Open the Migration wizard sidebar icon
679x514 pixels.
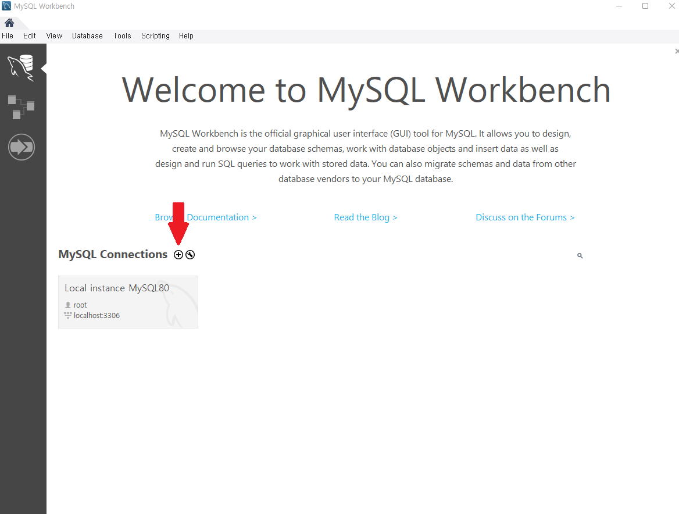pyautogui.click(x=21, y=147)
